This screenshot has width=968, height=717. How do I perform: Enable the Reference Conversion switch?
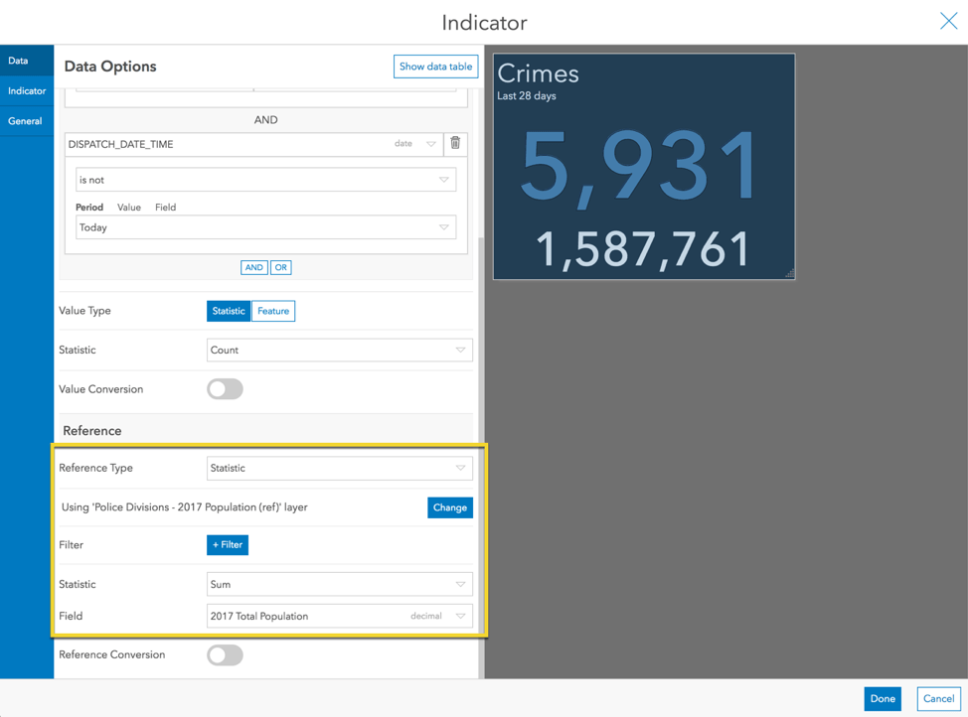click(225, 655)
